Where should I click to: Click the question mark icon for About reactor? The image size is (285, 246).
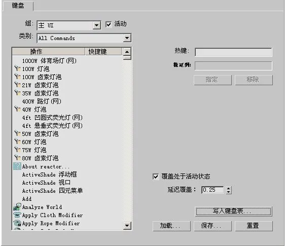[17, 166]
